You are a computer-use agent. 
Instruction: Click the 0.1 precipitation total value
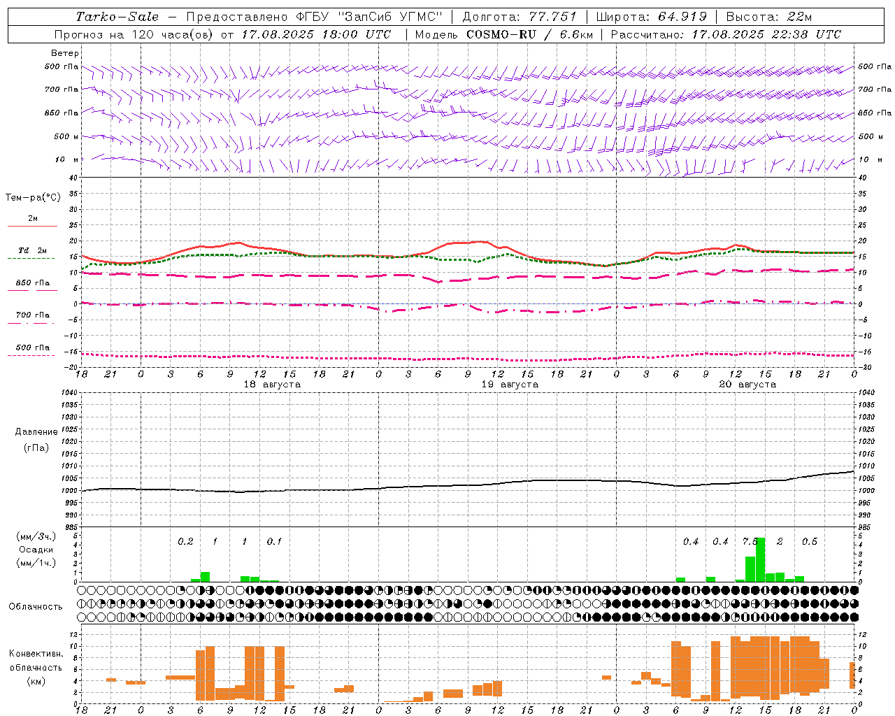click(274, 541)
